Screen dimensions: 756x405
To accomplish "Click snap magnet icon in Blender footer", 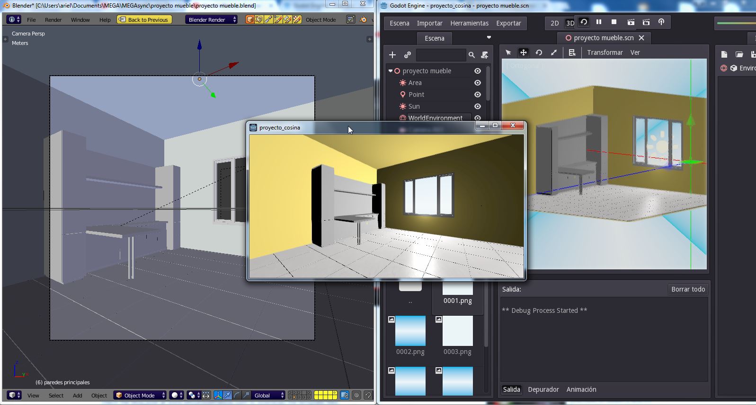I will point(368,395).
